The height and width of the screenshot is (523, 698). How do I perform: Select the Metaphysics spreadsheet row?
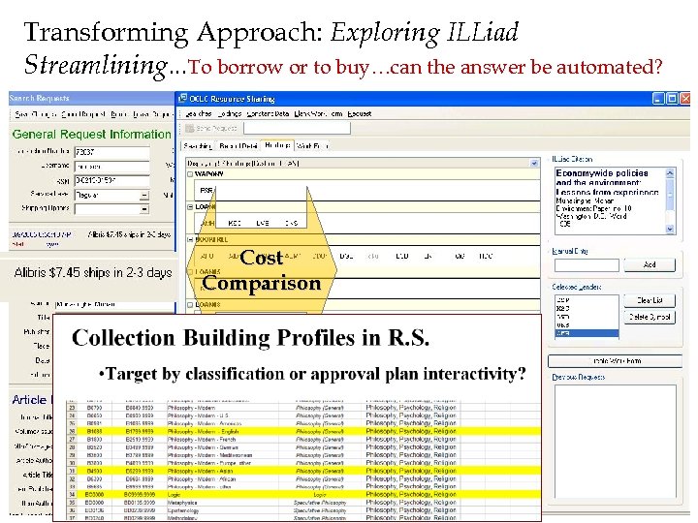click(303, 502)
